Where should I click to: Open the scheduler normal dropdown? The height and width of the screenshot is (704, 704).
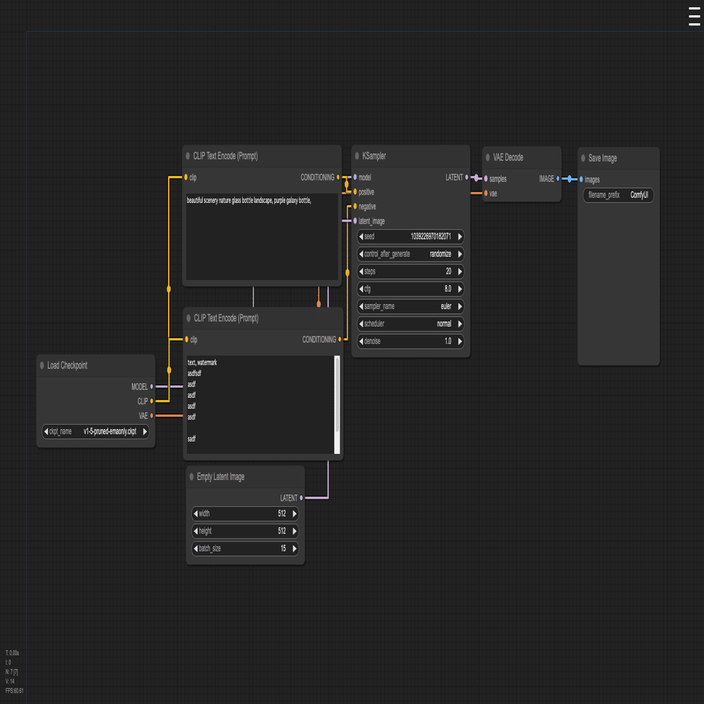coord(410,324)
